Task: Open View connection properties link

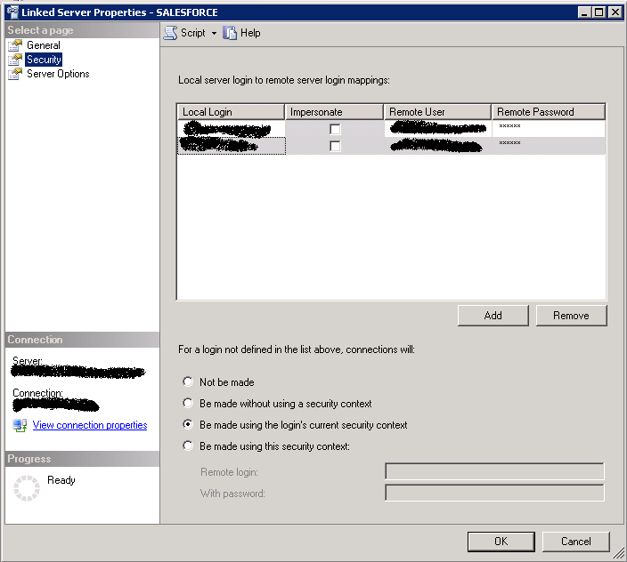Action: tap(90, 425)
